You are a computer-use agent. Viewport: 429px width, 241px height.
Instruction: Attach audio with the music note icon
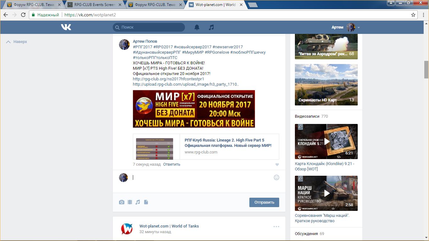point(138,202)
